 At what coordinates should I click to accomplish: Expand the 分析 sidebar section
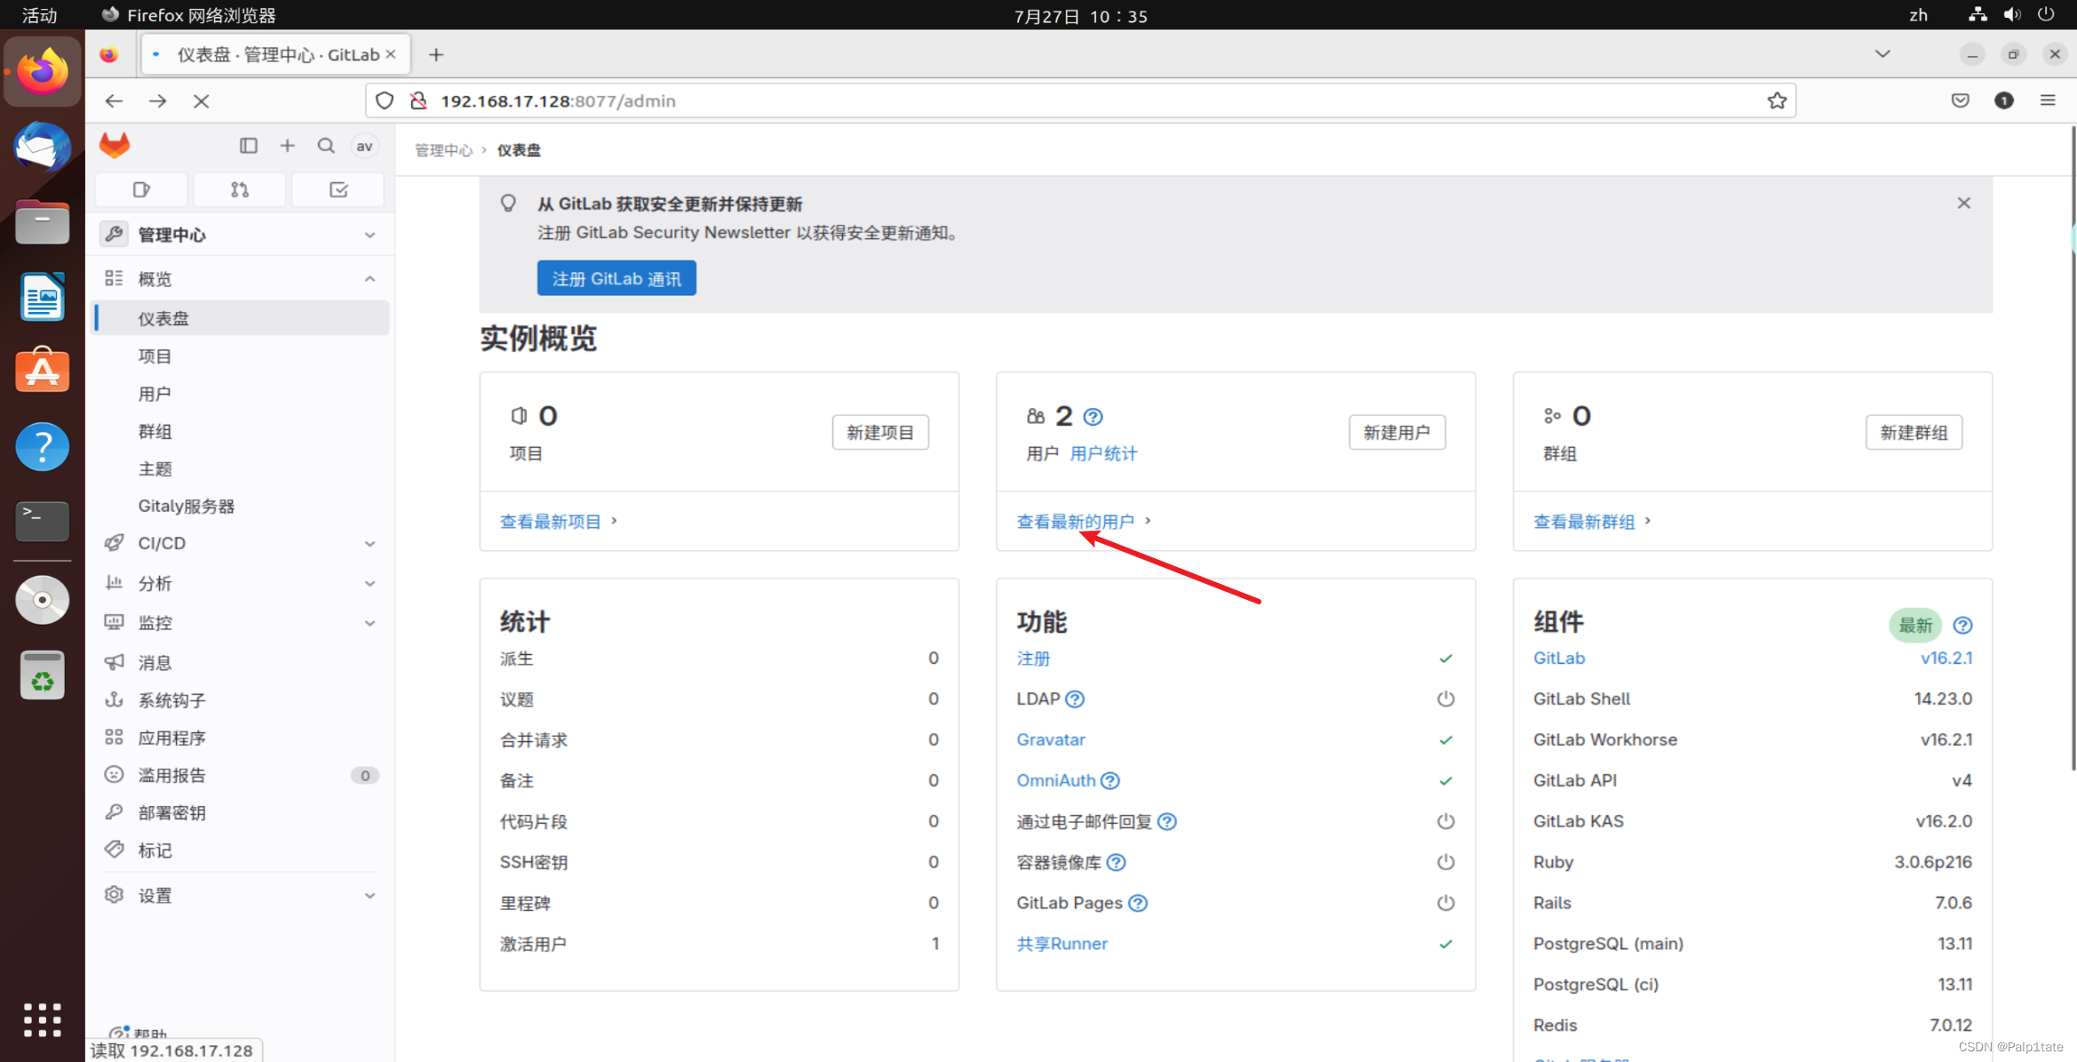[240, 584]
